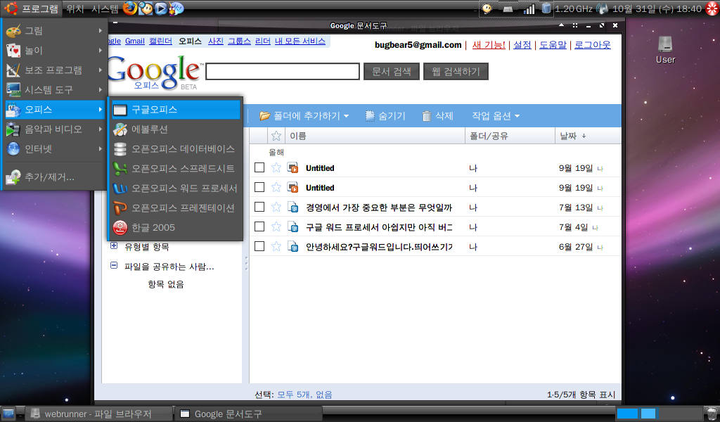Check the box for 안녕하세요 document
720x422 pixels.
pos(259,247)
